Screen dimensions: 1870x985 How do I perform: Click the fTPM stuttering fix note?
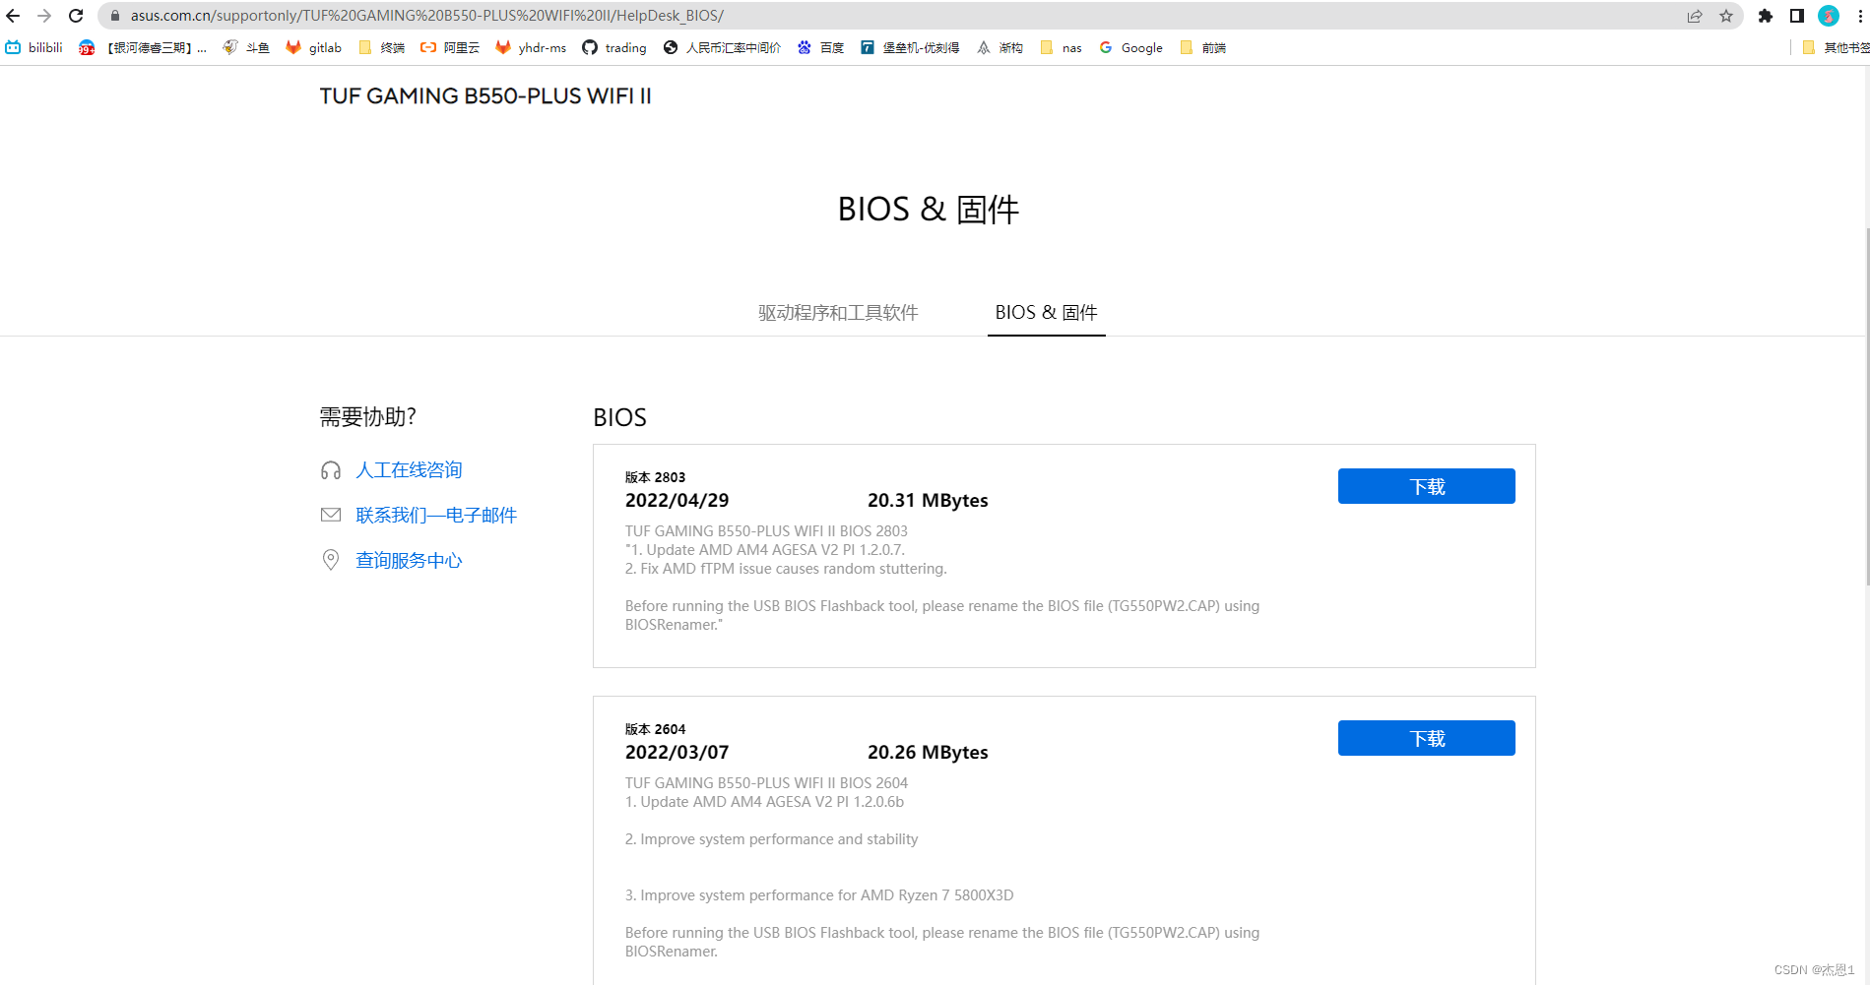(x=786, y=569)
